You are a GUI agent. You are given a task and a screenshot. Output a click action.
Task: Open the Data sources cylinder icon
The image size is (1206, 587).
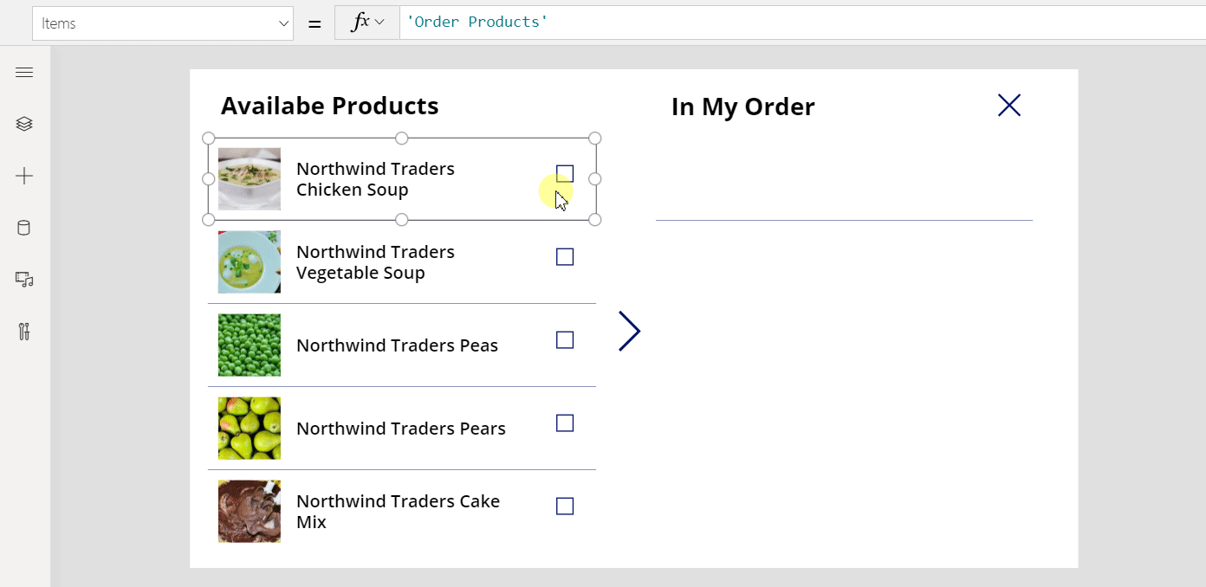click(24, 228)
